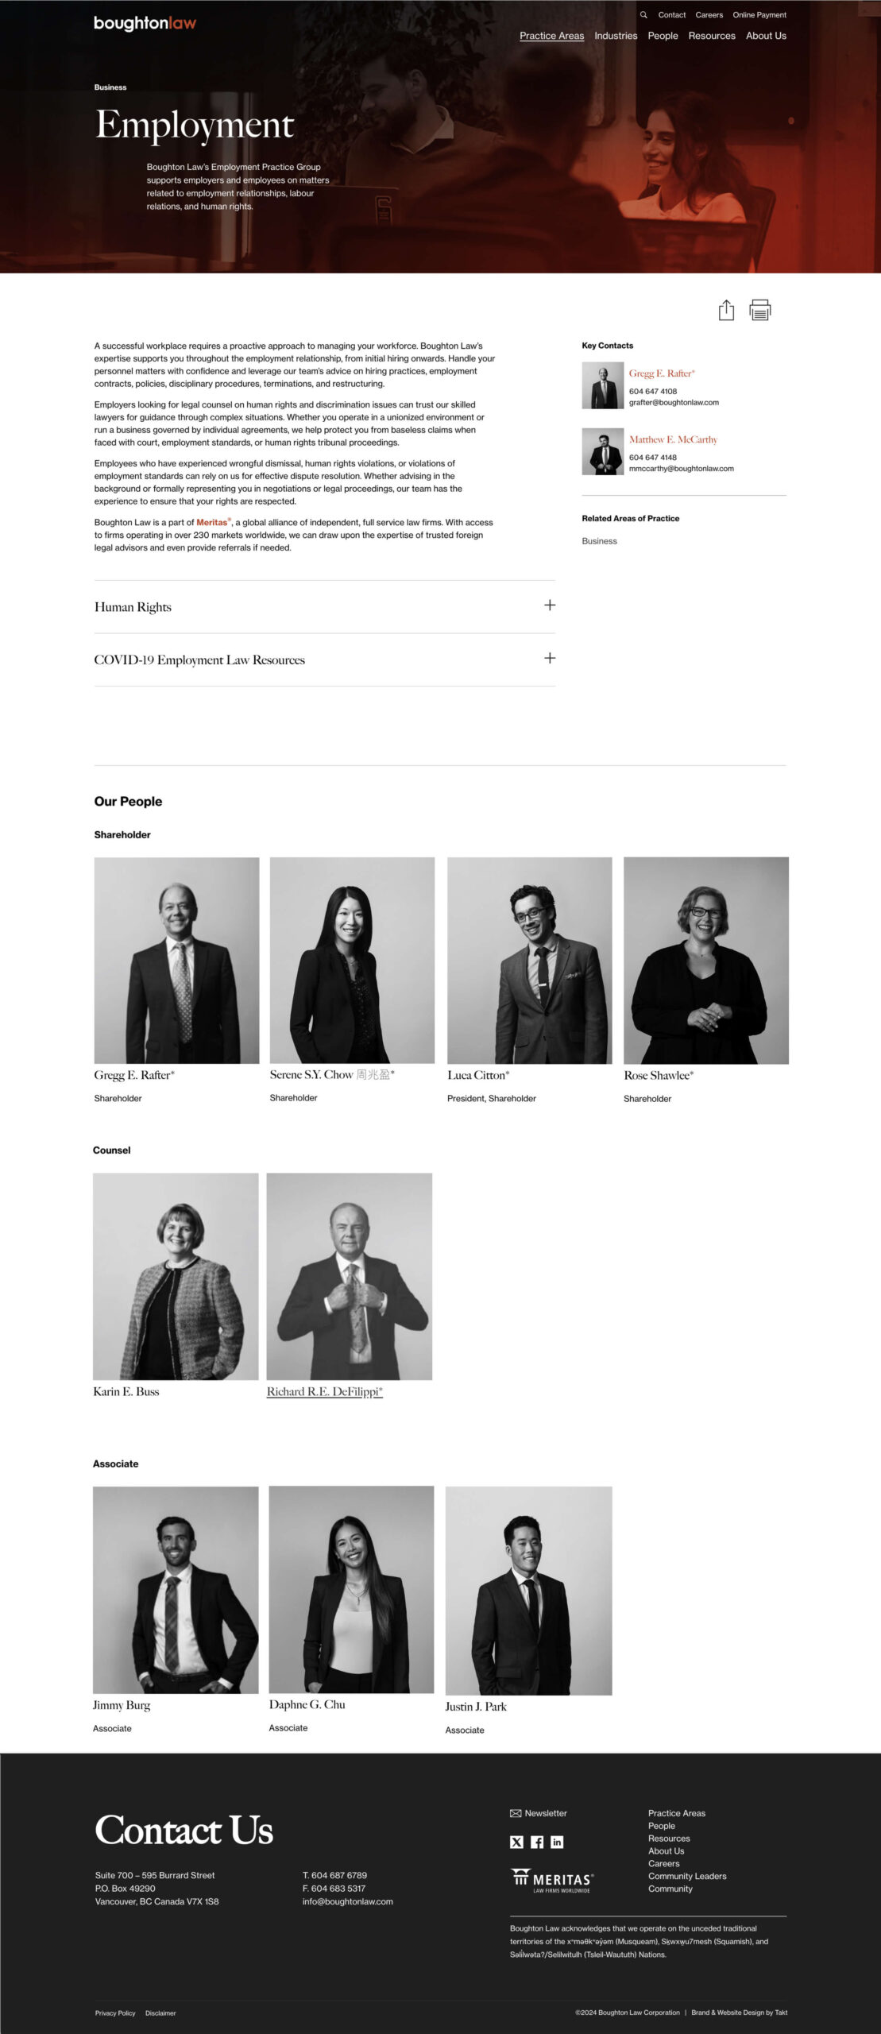Expand COVID-19 Employment Law Resources plus sign
Image resolution: width=881 pixels, height=2034 pixels.
pos(550,658)
